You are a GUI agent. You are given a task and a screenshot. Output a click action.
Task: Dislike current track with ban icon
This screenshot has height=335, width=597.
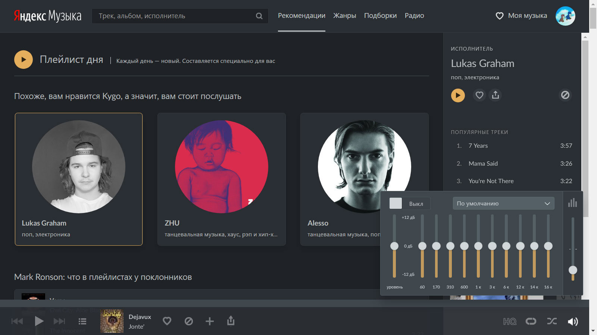click(x=189, y=321)
